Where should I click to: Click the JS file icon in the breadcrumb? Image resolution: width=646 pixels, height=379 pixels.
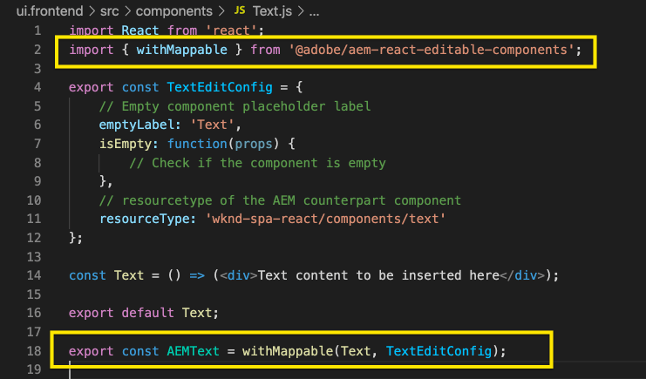[240, 12]
